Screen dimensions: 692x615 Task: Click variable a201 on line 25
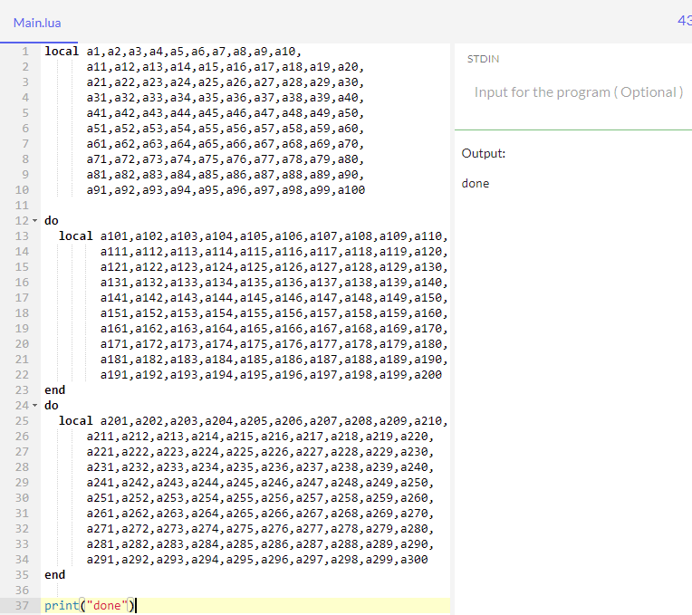tap(114, 421)
